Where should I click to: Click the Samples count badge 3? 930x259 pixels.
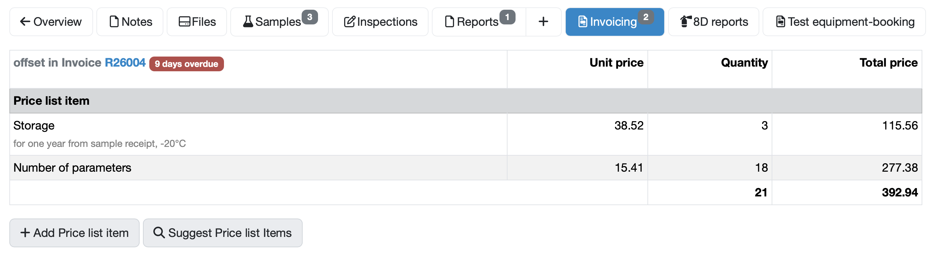[x=310, y=17]
